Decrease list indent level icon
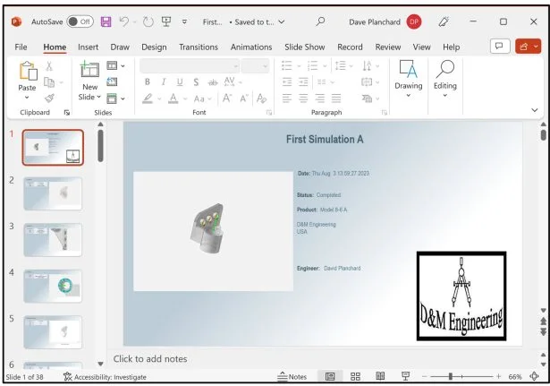The image size is (550, 386). click(287, 82)
